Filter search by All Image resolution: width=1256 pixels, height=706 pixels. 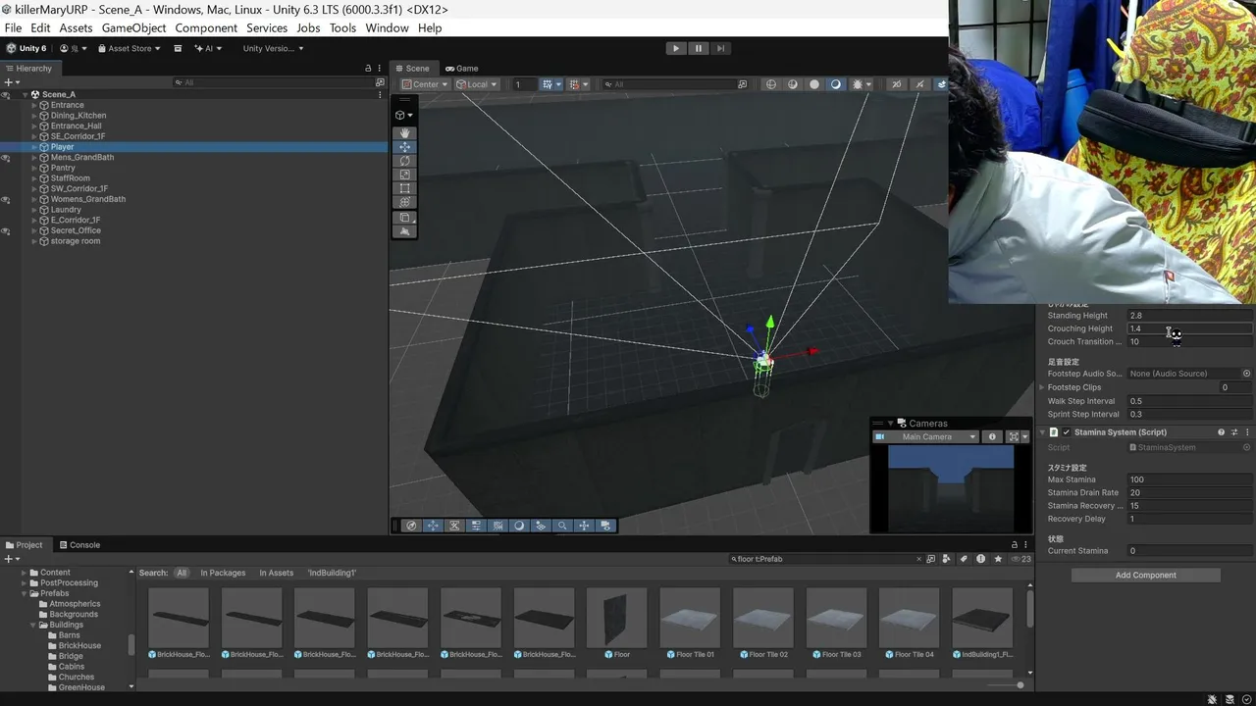pyautogui.click(x=182, y=573)
